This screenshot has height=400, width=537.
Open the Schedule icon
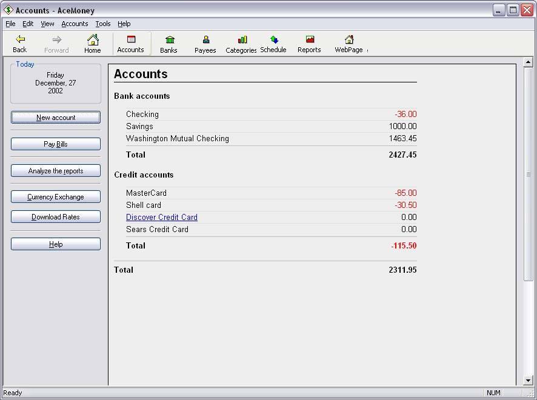pos(273,43)
